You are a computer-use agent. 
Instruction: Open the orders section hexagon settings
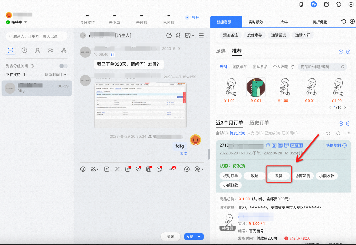coord(348,124)
